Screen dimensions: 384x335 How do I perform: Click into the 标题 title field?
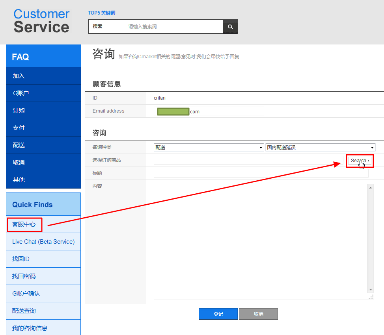(x=261, y=173)
